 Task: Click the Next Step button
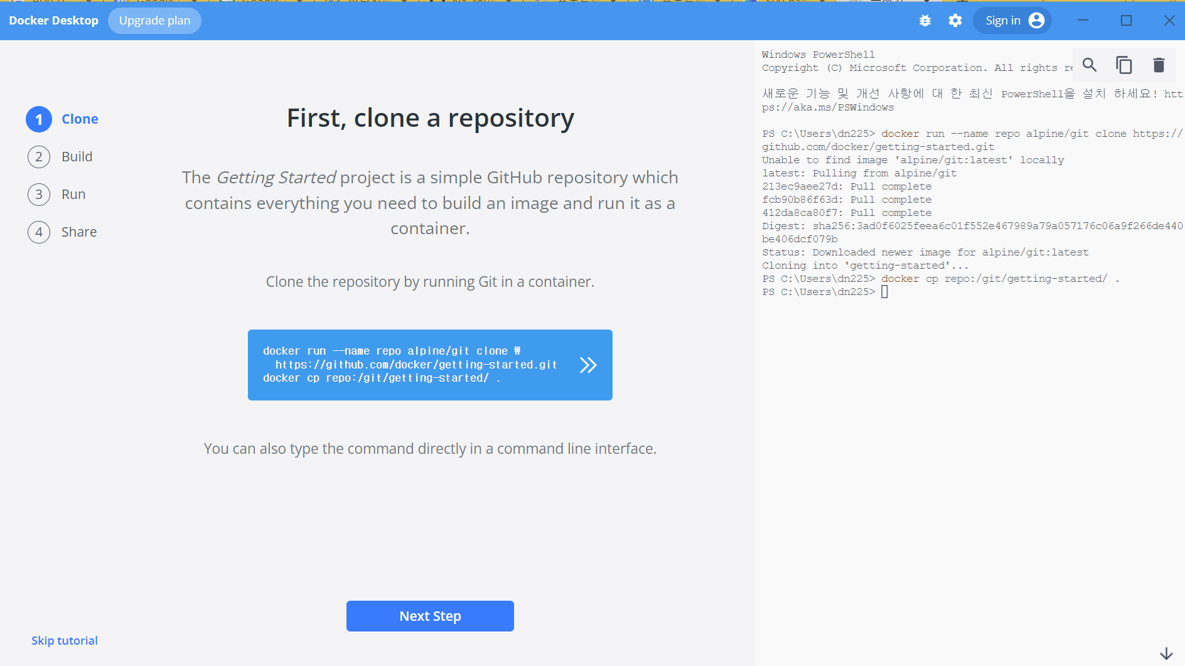430,616
